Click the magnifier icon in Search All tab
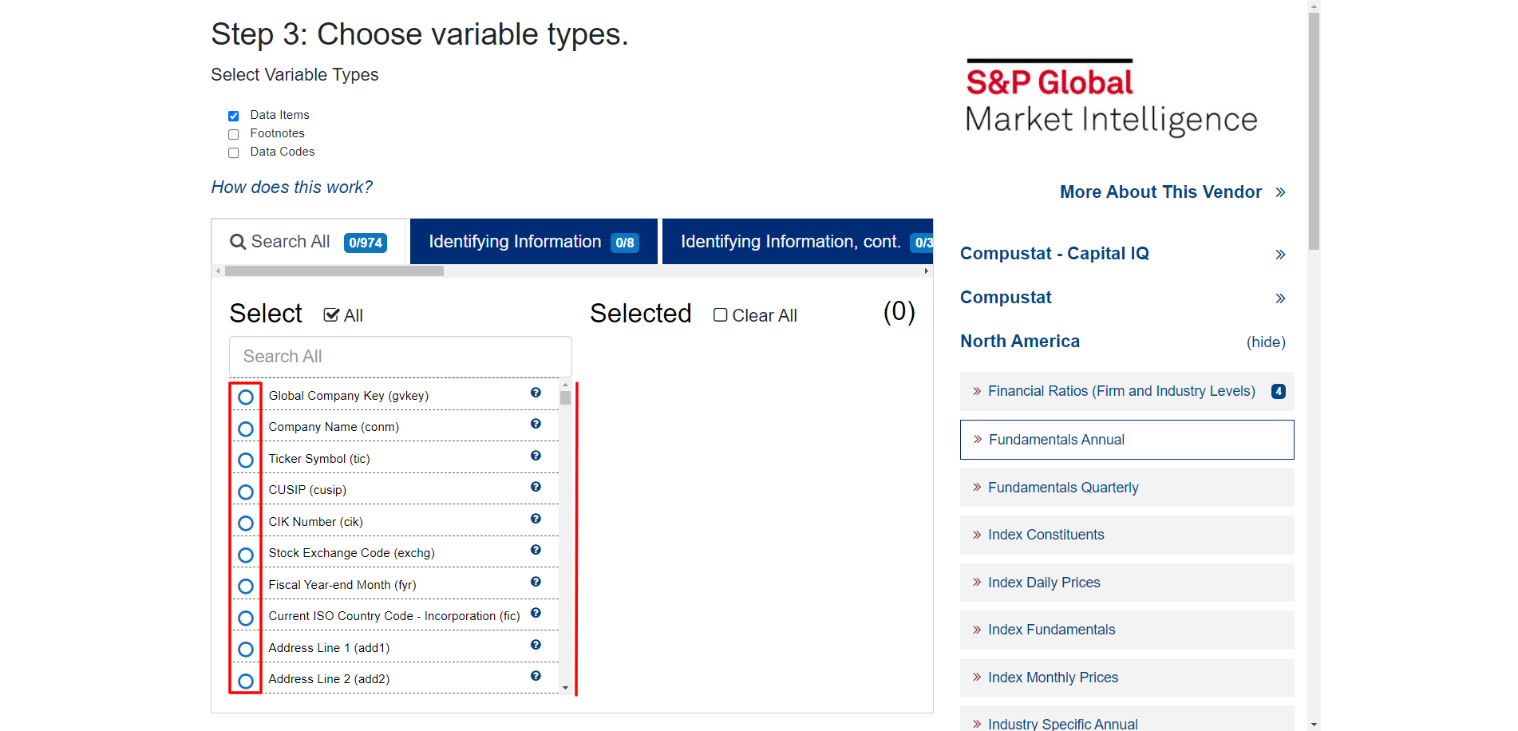 coord(238,242)
